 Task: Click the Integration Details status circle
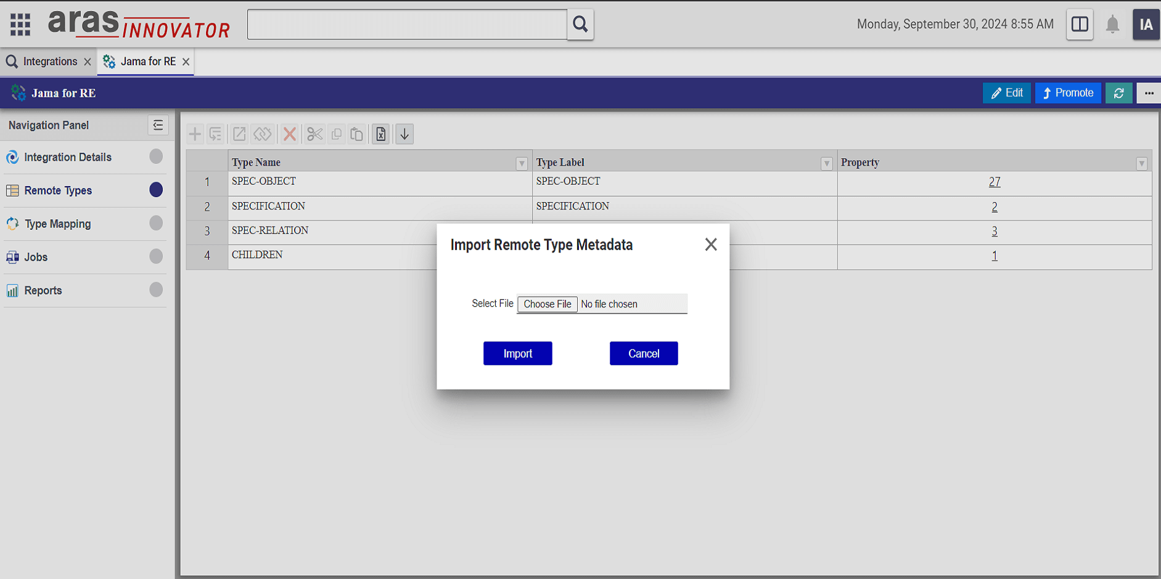[x=156, y=156]
